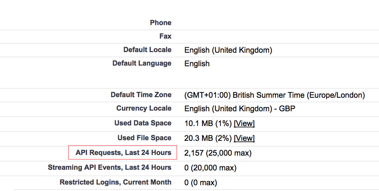Image resolution: width=379 pixels, height=191 pixels.
Task: Click the 0 (20,000 max) streaming events value
Action: click(210, 168)
